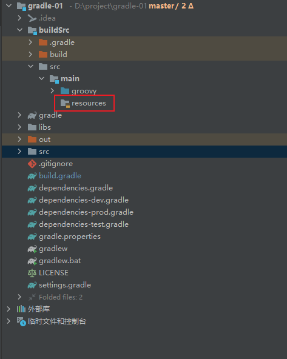Open dependencies-prod.gradle

click(x=86, y=212)
